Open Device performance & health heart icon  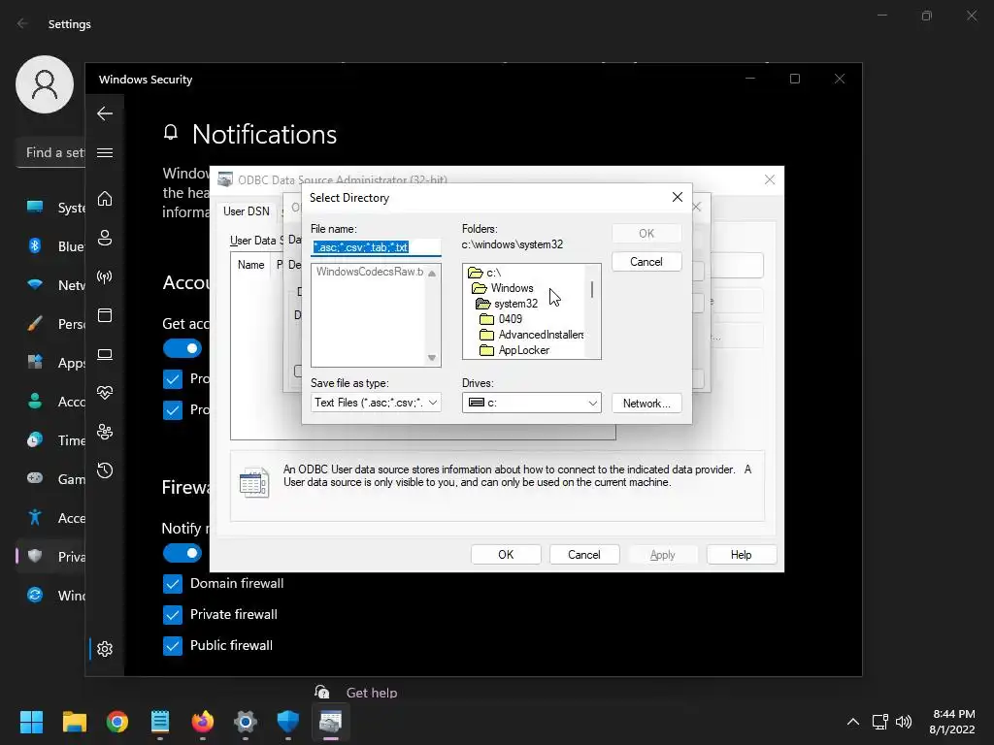pos(105,393)
